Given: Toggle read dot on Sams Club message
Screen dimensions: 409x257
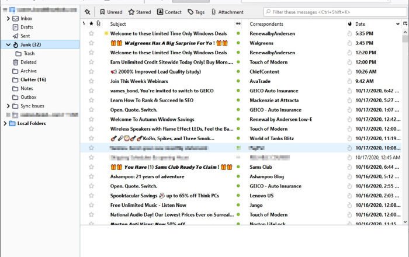Looking at the screenshot, I should point(238,167).
